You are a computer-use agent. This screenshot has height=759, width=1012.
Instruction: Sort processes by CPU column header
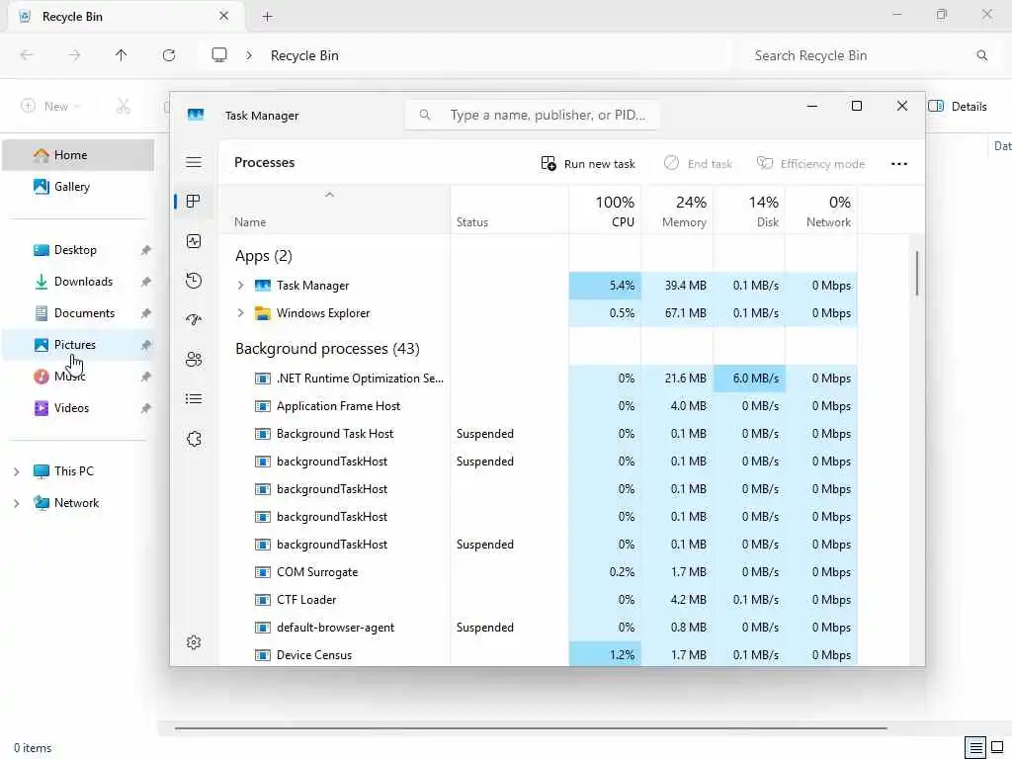point(606,211)
